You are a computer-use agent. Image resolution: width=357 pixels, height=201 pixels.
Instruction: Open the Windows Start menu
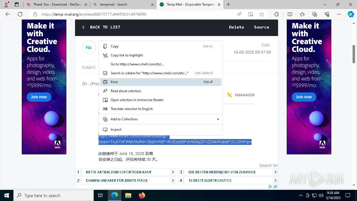pyautogui.click(x=7, y=195)
